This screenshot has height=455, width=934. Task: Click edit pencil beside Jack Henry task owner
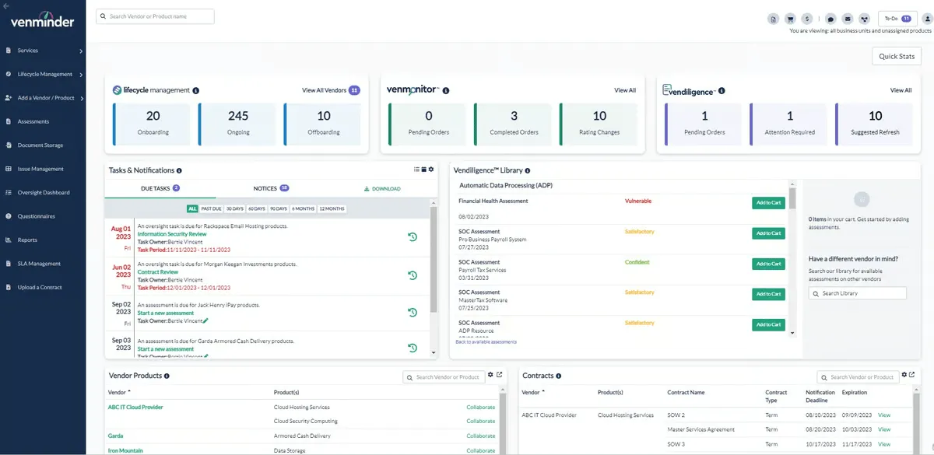(205, 320)
